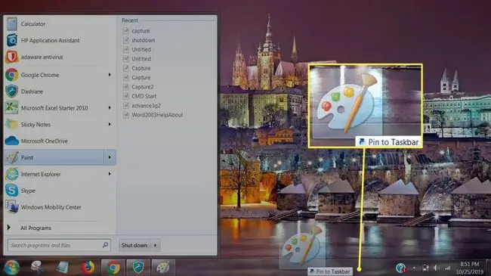The height and width of the screenshot is (276, 491).
Task: Open the scissors Snipping Tool taskbar icon
Action: click(37, 268)
